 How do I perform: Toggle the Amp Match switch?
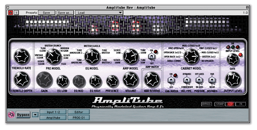pos(152,57)
